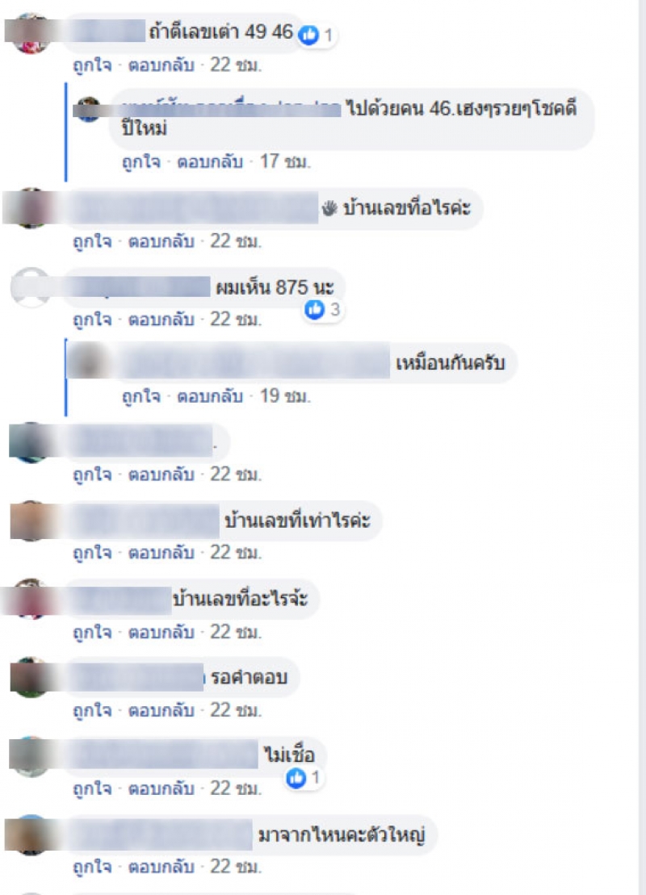Like the ไปด้วยคน 46 reply
This screenshot has width=646, height=895.
(x=141, y=162)
